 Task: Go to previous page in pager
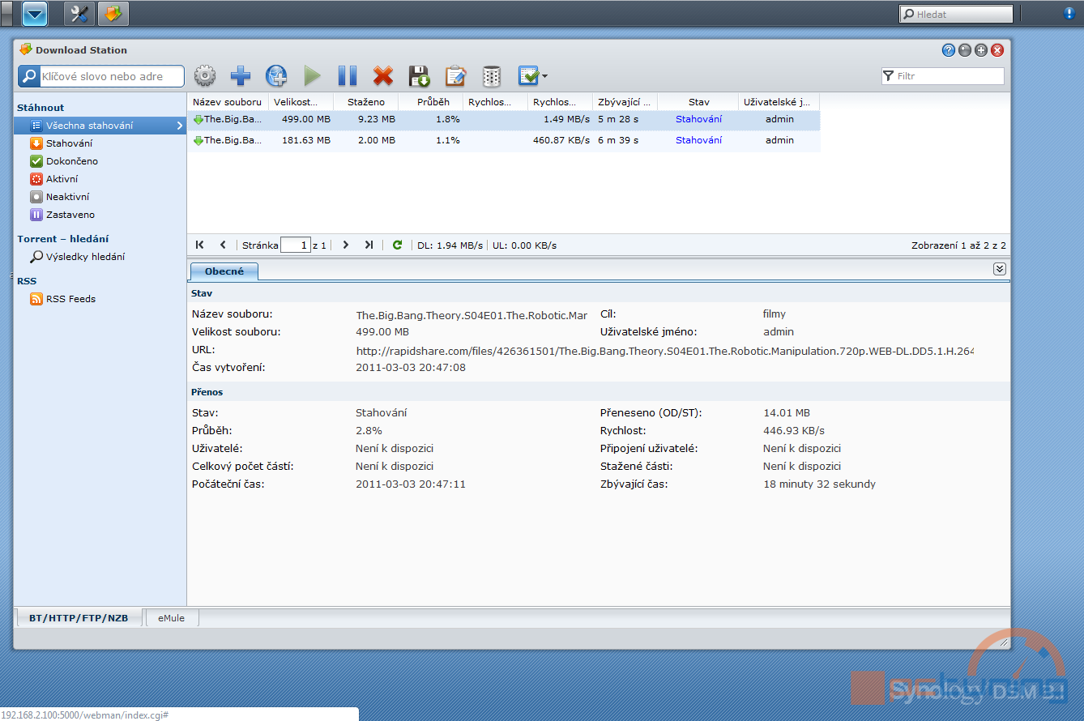pyautogui.click(x=223, y=245)
